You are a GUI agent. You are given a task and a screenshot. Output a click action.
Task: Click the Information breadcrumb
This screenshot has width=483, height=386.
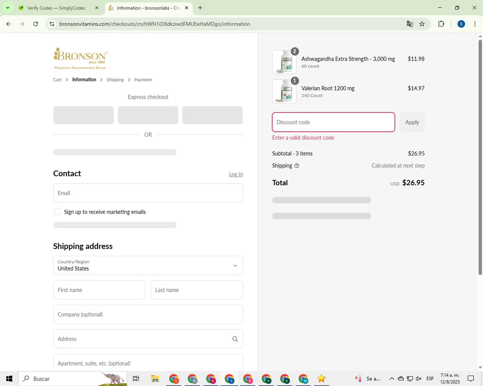point(84,79)
